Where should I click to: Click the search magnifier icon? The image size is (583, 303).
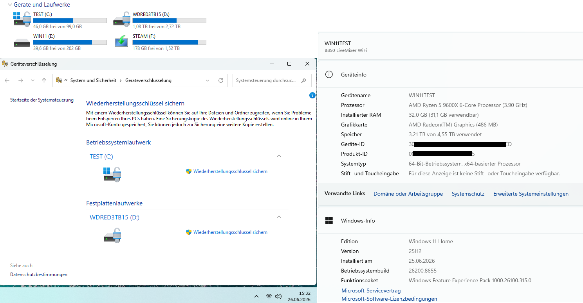point(304,80)
